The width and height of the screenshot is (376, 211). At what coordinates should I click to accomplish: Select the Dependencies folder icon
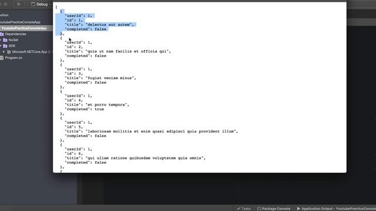2,34
